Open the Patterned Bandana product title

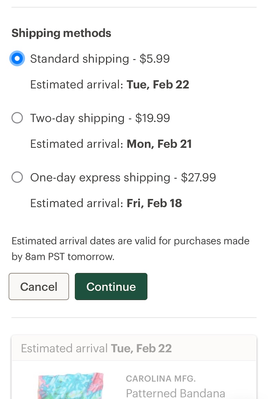(175, 393)
